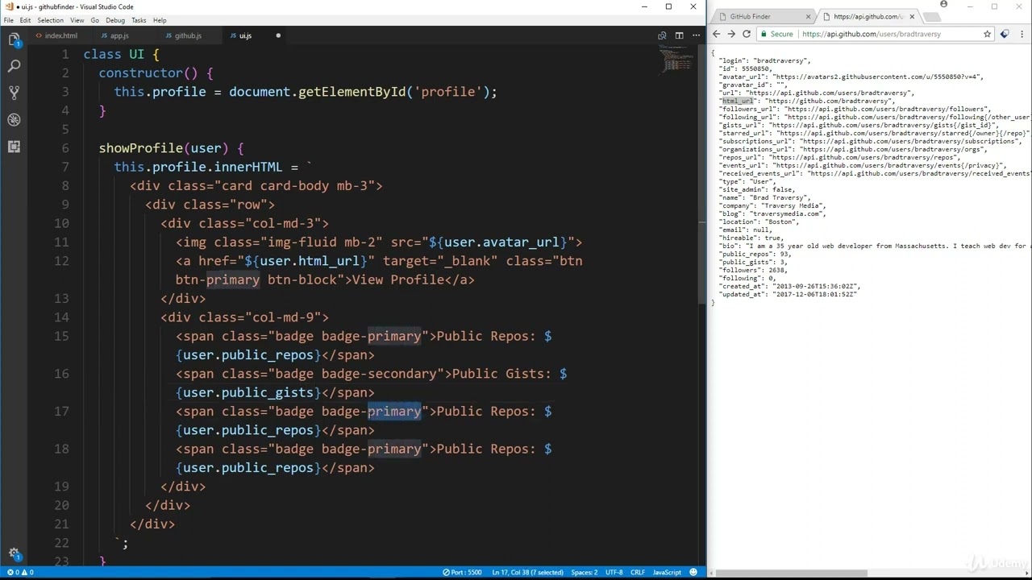Open editor More Actions ellipsis menu
The image size is (1032, 580).
pos(696,35)
